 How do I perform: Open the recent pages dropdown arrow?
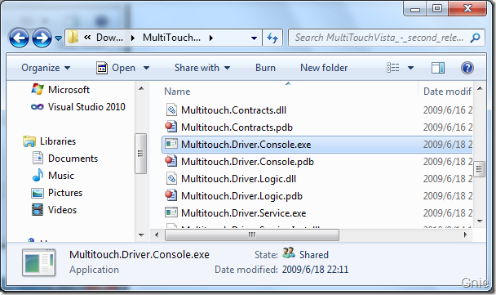click(x=58, y=38)
